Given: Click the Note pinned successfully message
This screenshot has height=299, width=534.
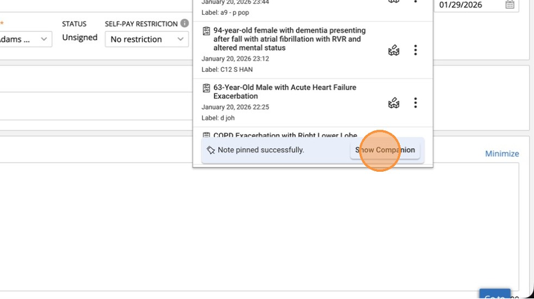Looking at the screenshot, I should [260, 150].
